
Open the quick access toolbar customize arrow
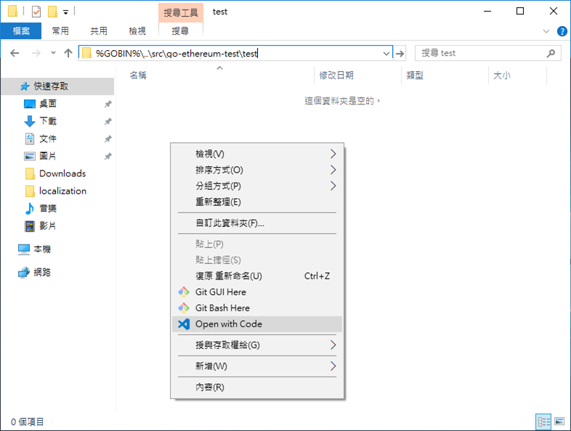pos(65,12)
